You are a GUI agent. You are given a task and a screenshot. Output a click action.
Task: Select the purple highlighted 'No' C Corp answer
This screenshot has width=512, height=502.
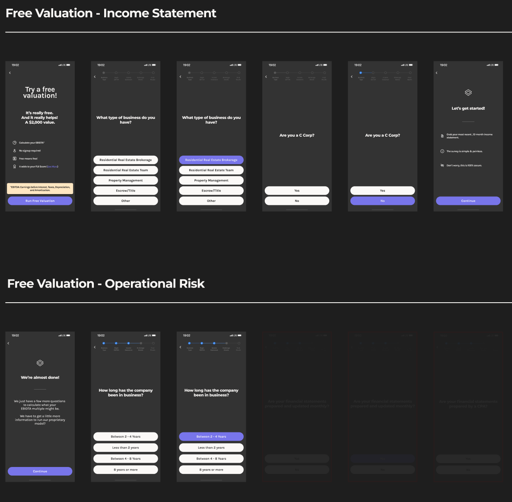(x=382, y=201)
